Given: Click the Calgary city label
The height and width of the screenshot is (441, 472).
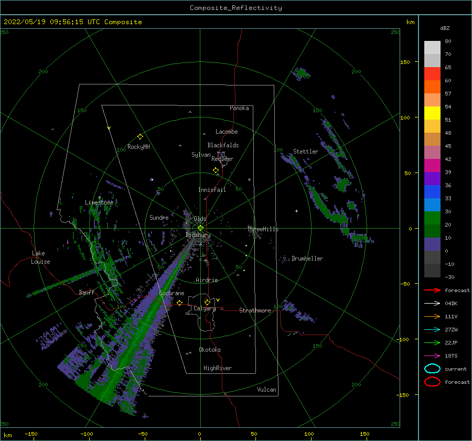Looking at the screenshot, I should (205, 308).
